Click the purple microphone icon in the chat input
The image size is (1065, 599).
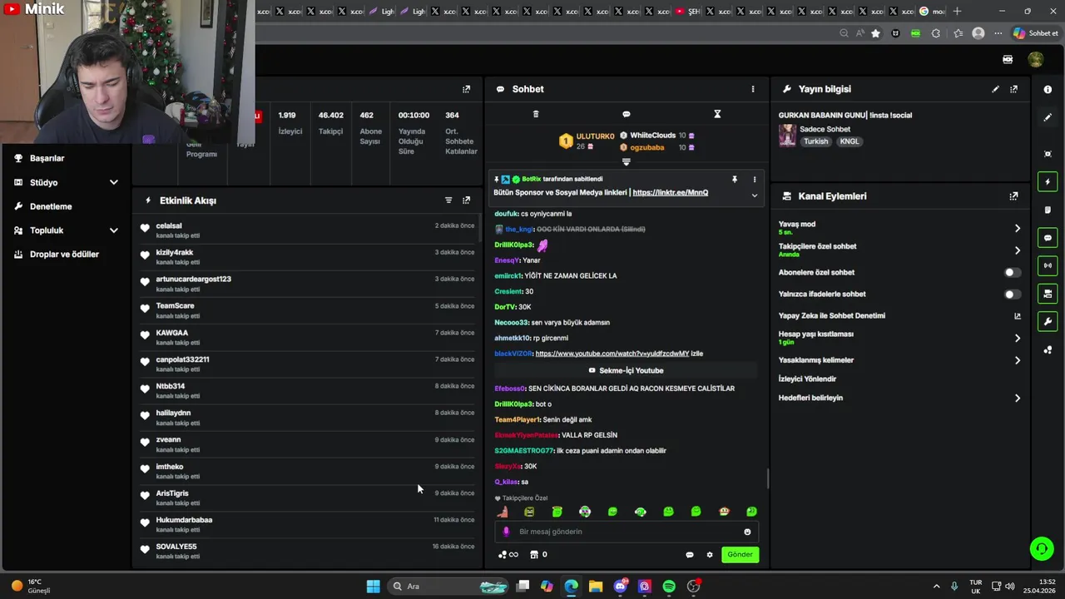506,532
